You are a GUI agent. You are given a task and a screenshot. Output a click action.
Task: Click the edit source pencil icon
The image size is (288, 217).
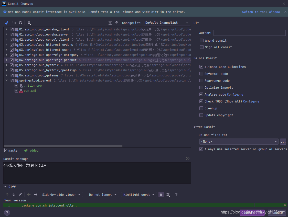pyautogui.click(x=20, y=195)
